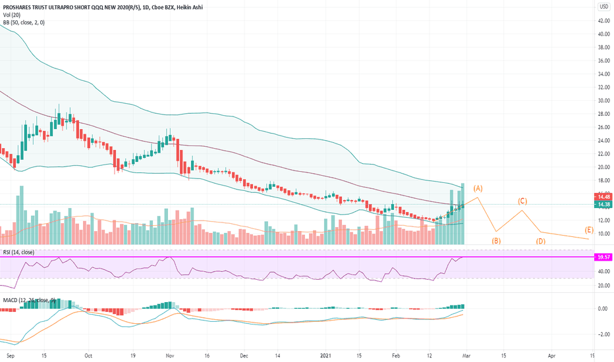
Task: Select the (B) wave label
Action: [x=496, y=241]
